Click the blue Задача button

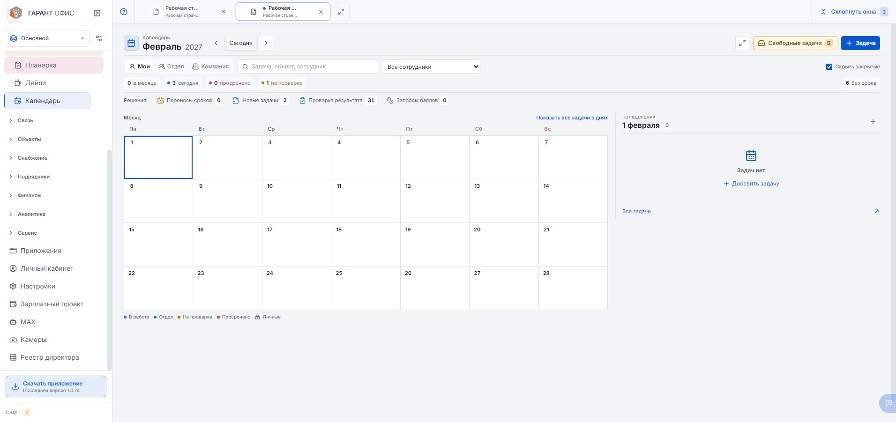coord(860,43)
